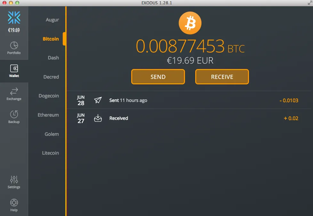Click the JUN 27 date
Image resolution: width=313 pixels, height=216 pixels.
[81, 118]
